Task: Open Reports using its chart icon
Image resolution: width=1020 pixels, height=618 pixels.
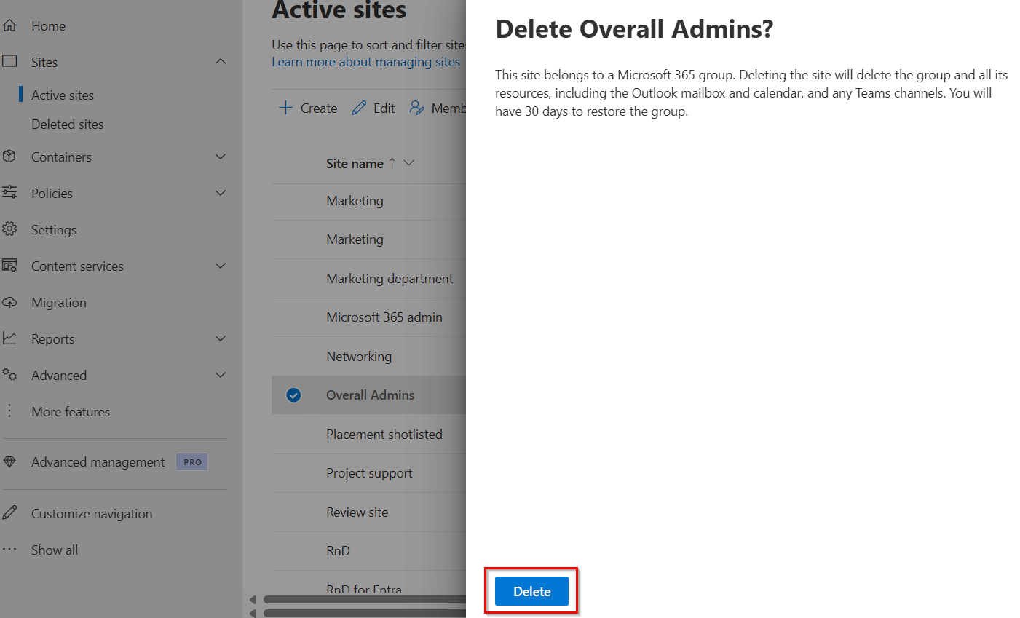Action: [10, 338]
